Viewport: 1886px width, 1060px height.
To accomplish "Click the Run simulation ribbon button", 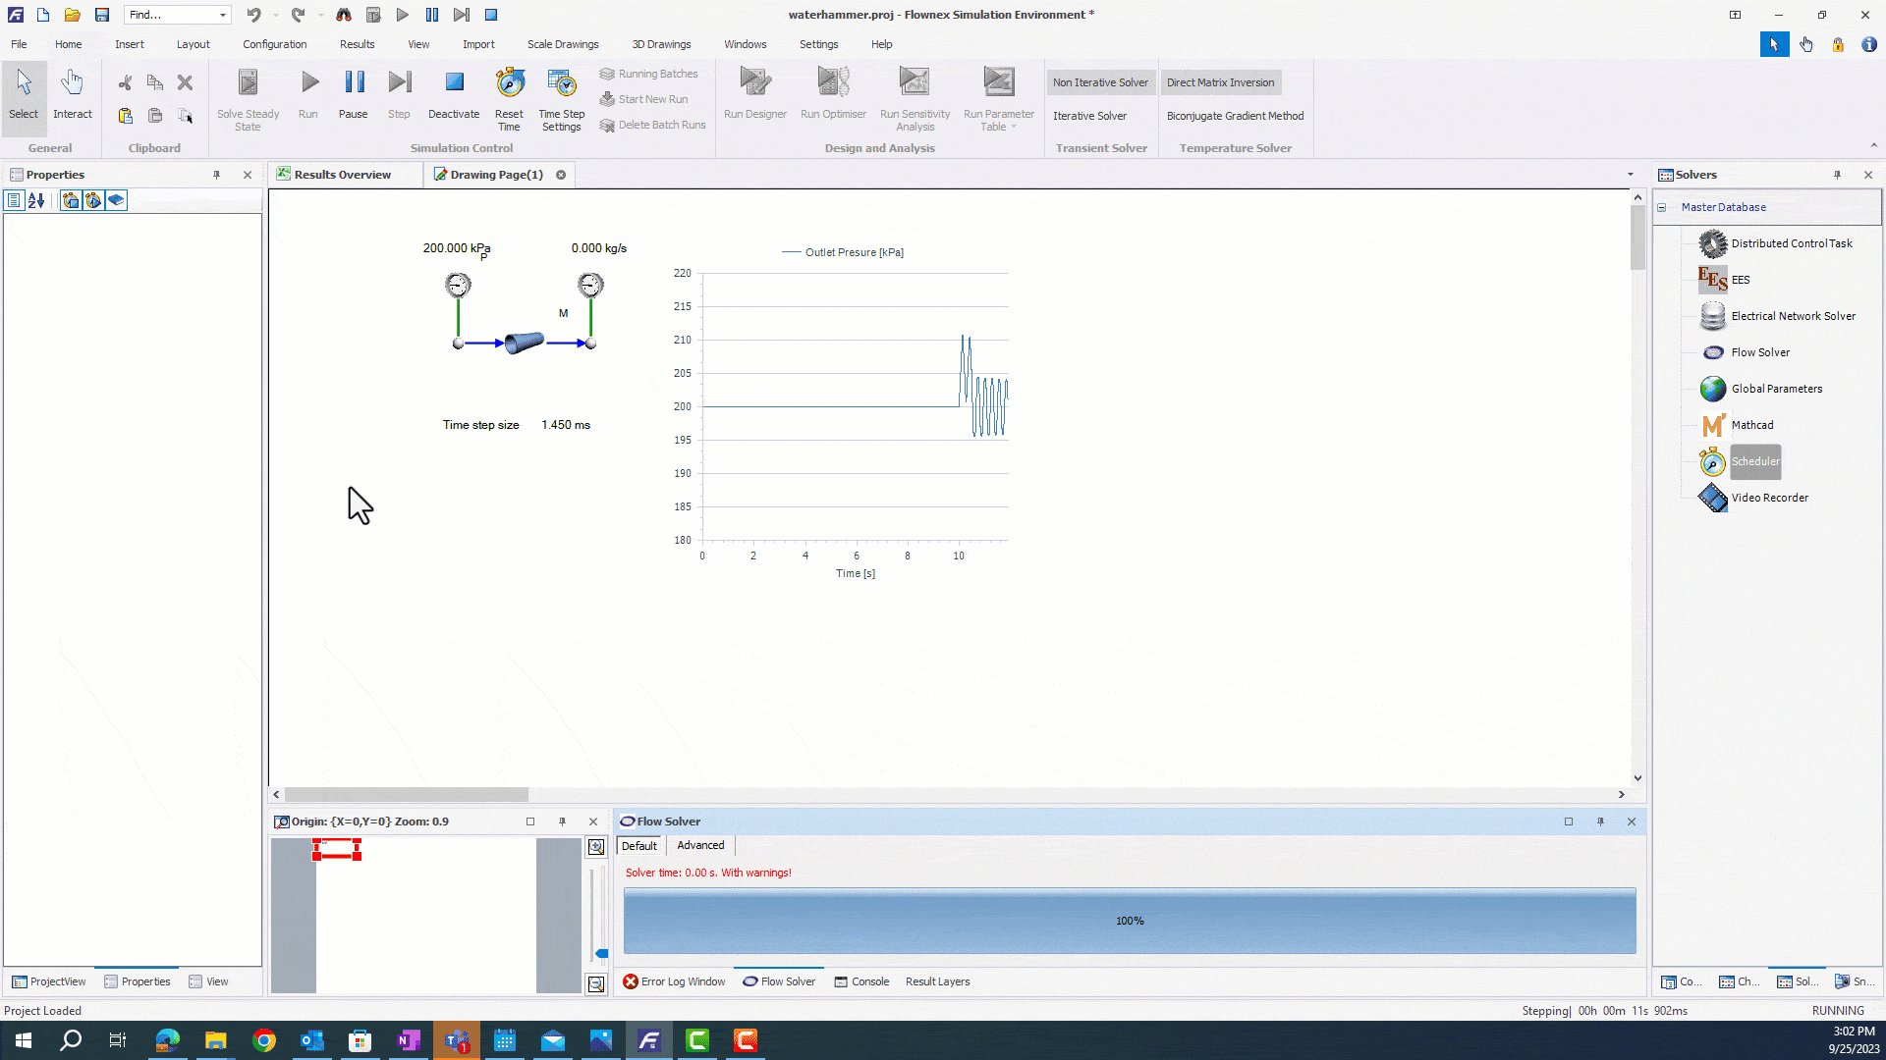I will coord(308,95).
